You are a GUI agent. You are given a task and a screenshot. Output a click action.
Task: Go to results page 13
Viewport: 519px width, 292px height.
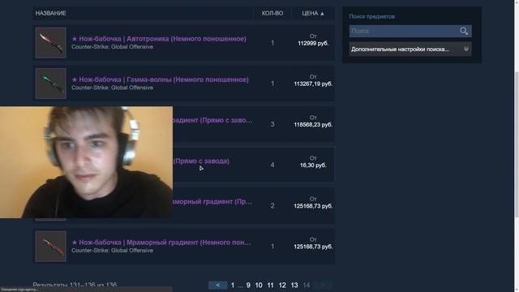pos(294,285)
